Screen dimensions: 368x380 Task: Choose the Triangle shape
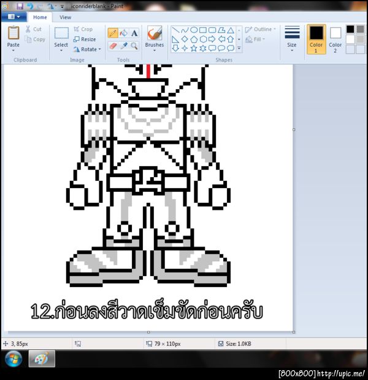tap(231, 30)
